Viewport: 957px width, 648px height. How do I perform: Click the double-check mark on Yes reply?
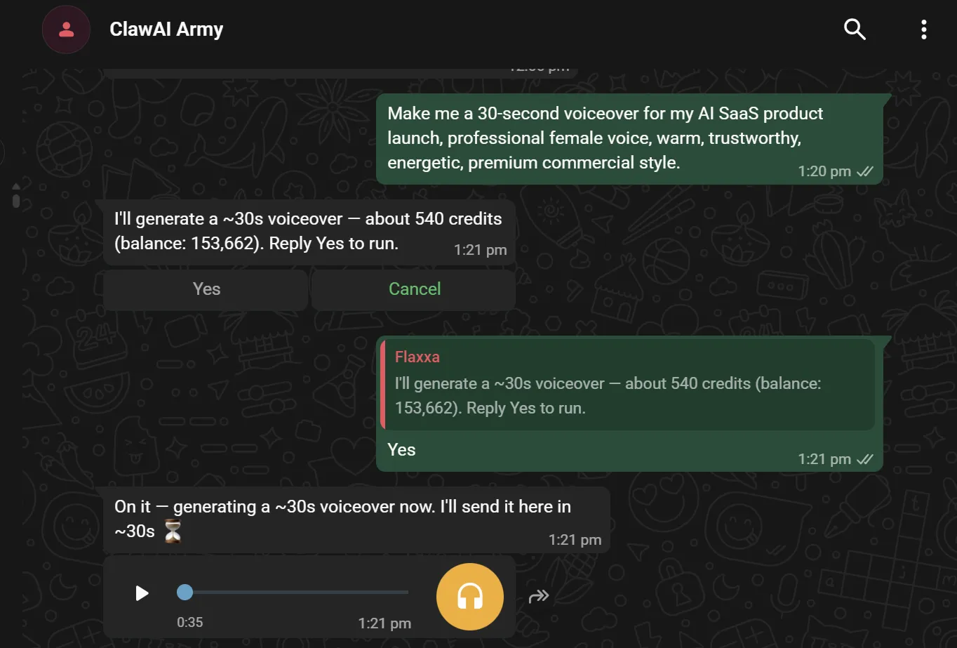865,459
